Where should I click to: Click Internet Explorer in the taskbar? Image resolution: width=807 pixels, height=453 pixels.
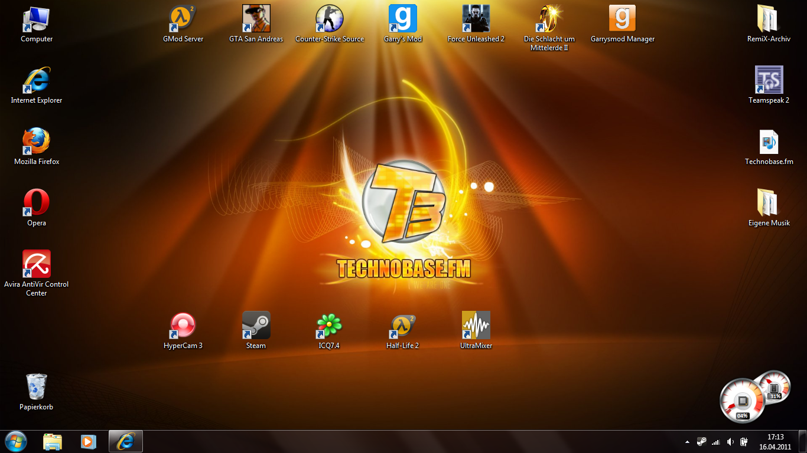pos(125,441)
